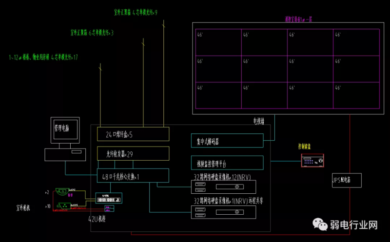
Task: Pick the 48口千兆核心交换×1 switch block
Action: click(x=133, y=176)
